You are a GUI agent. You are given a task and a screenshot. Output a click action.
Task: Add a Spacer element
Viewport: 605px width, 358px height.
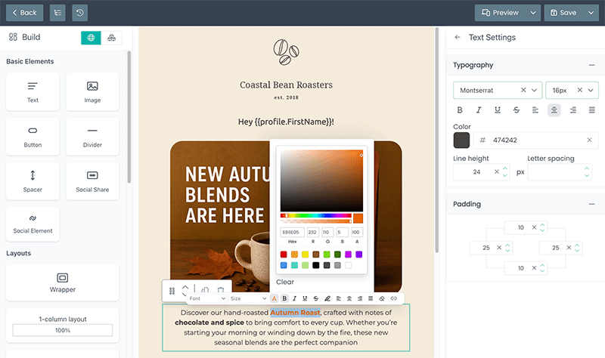point(33,180)
